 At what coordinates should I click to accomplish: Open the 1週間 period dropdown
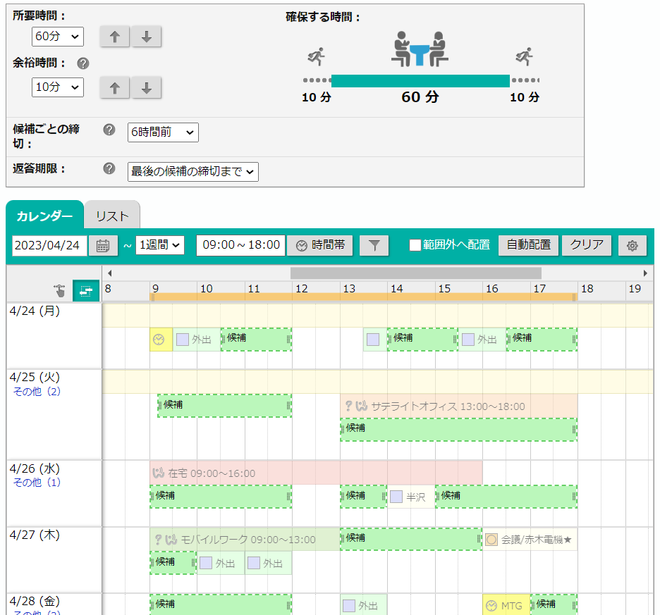pos(160,245)
